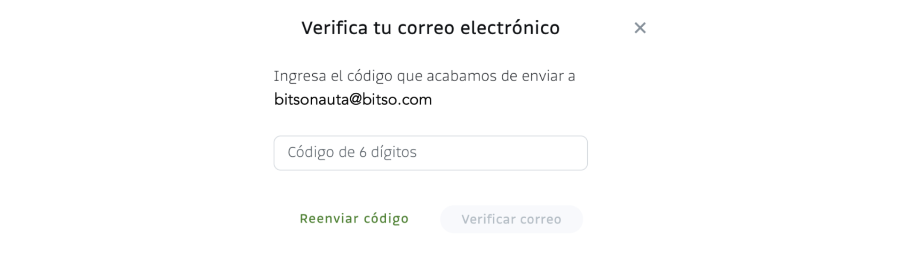Activate the text box below the email
915x255 pixels.
tap(430, 153)
